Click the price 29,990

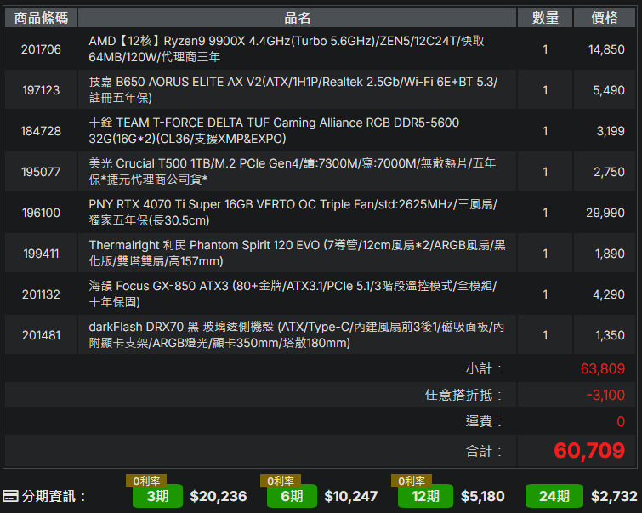pos(605,213)
